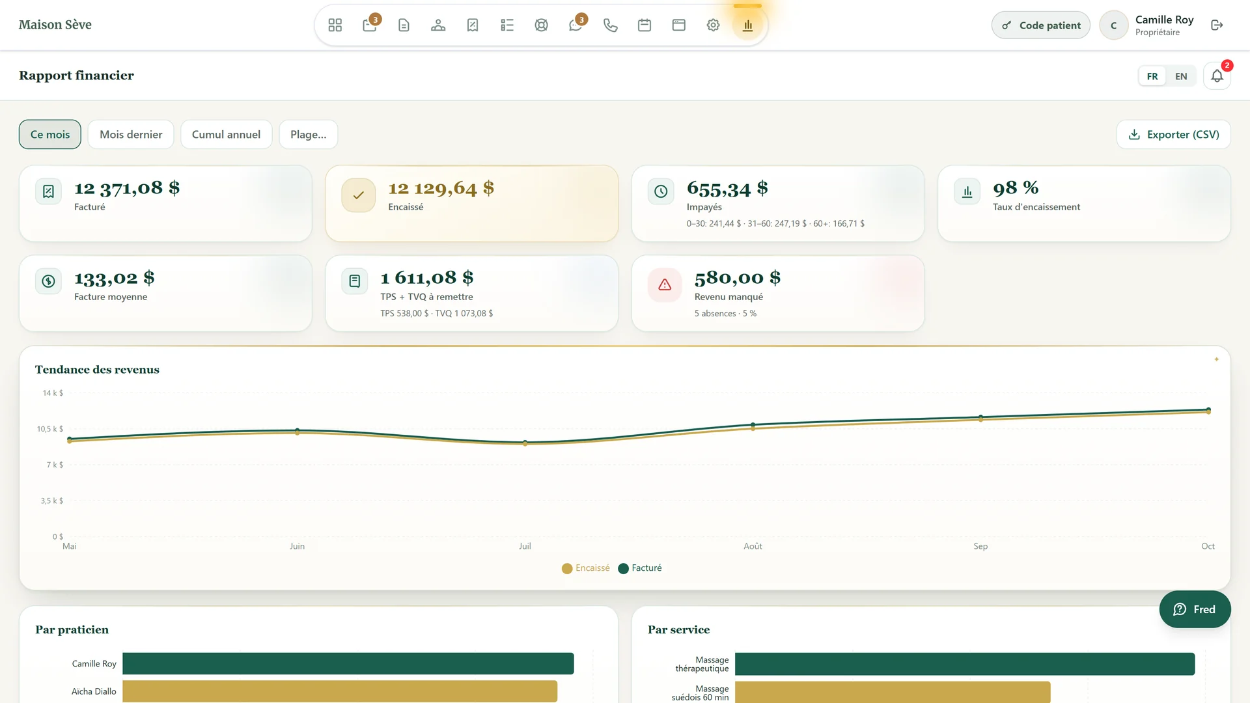Click the TPS + TVQ à remettre document icon
Image resolution: width=1250 pixels, height=703 pixels.
(355, 281)
